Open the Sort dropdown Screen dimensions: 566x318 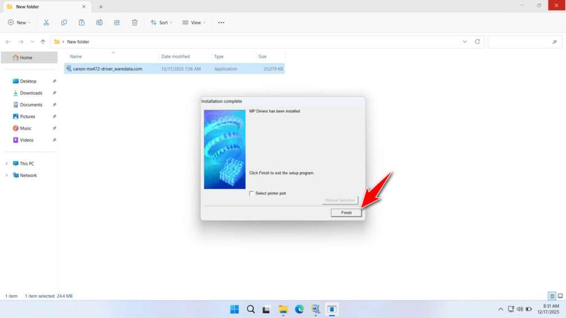[161, 22]
